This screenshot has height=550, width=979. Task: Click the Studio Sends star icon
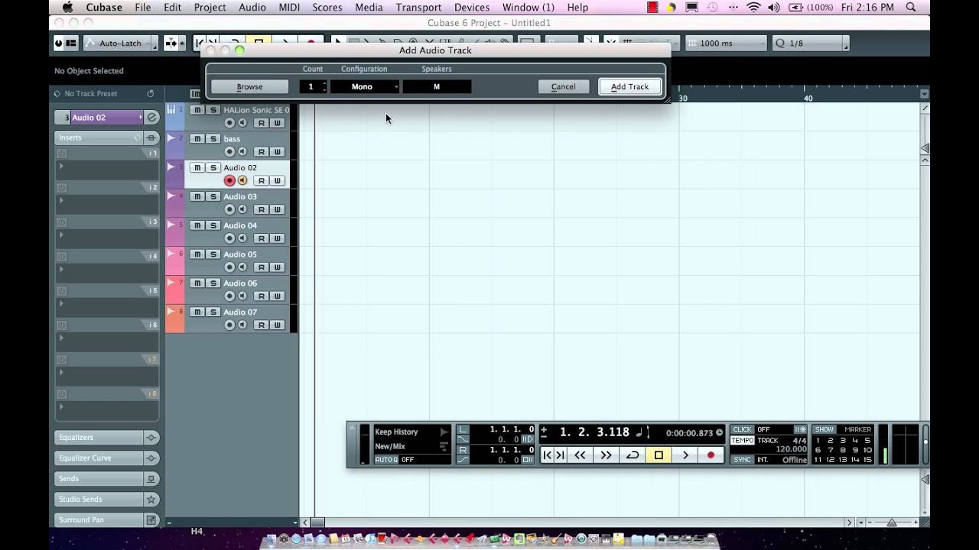(x=151, y=500)
